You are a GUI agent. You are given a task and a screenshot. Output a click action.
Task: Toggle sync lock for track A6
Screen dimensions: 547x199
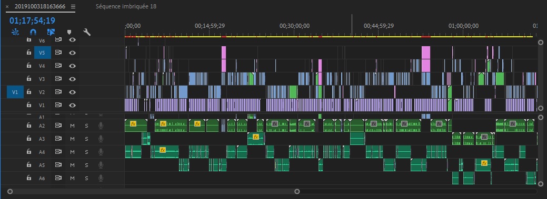point(58,178)
